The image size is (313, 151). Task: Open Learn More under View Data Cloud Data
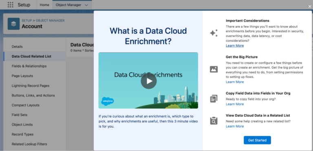(x=235, y=126)
